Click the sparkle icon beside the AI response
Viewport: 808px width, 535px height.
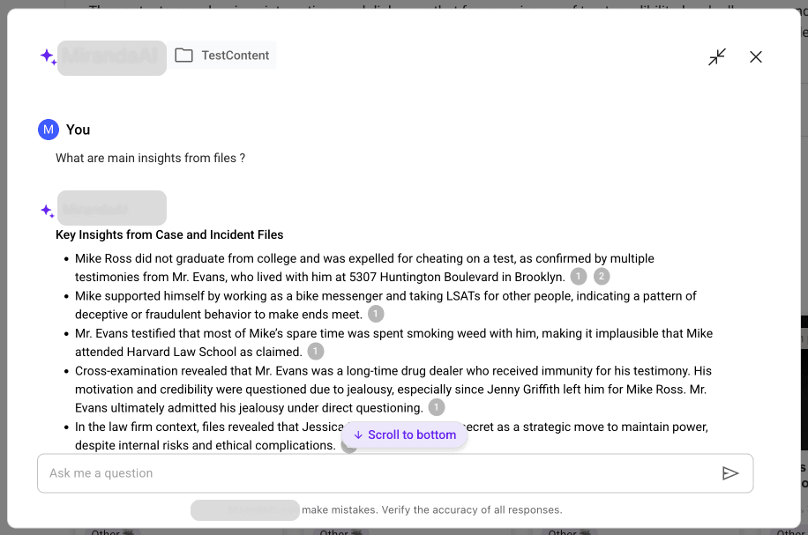coord(46,210)
